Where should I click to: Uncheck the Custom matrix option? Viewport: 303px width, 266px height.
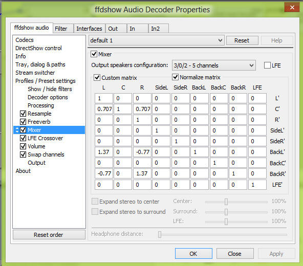click(97, 78)
